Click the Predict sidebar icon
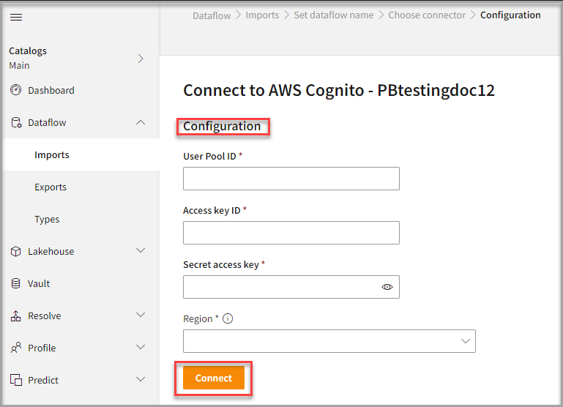Screen dimensions: 563x407 [16, 381]
